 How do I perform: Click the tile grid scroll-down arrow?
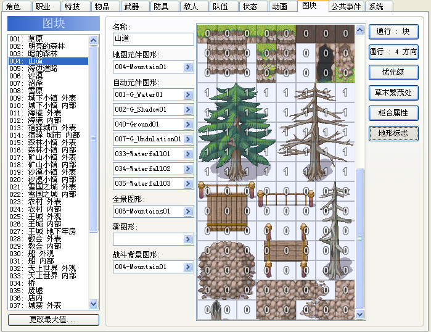click(360, 314)
